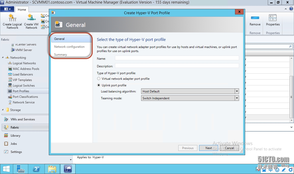Screen dimensions: 294x174
Task: Click the Storage folder icon
Action: [x=7, y=110]
